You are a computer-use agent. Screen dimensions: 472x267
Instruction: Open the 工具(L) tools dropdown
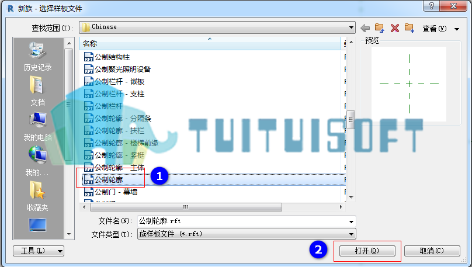39,251
